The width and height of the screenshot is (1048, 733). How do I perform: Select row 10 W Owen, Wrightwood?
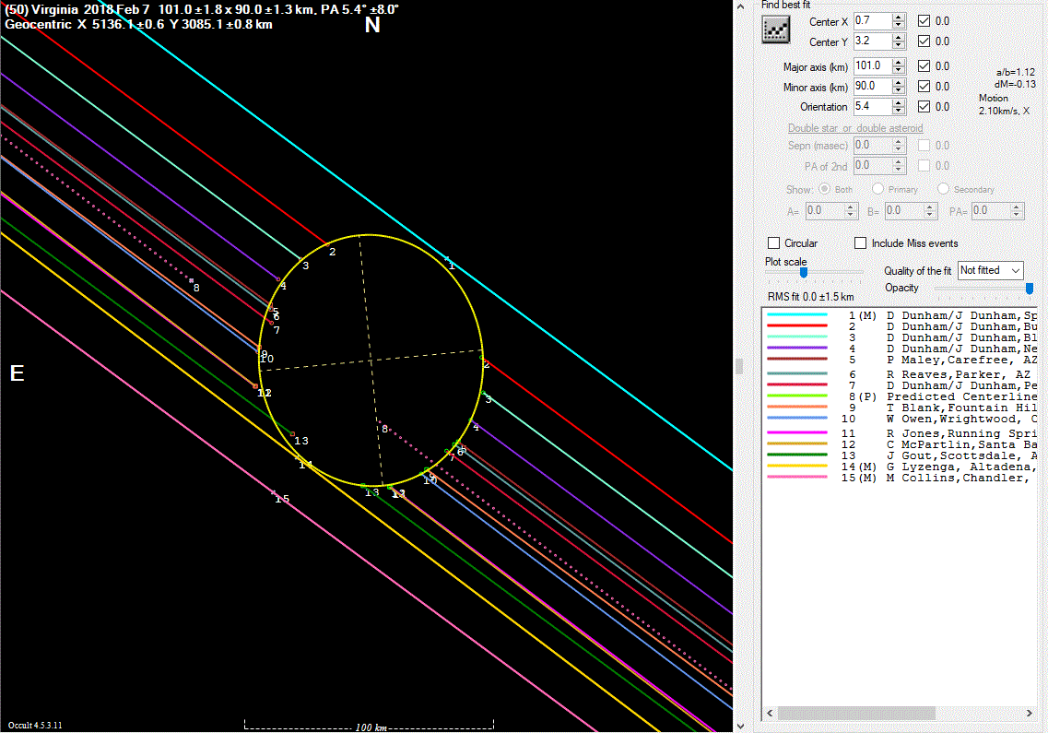901,419
